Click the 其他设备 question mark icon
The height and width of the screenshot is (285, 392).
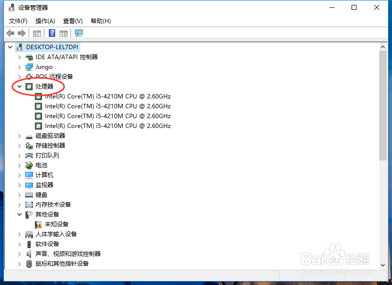[29, 215]
